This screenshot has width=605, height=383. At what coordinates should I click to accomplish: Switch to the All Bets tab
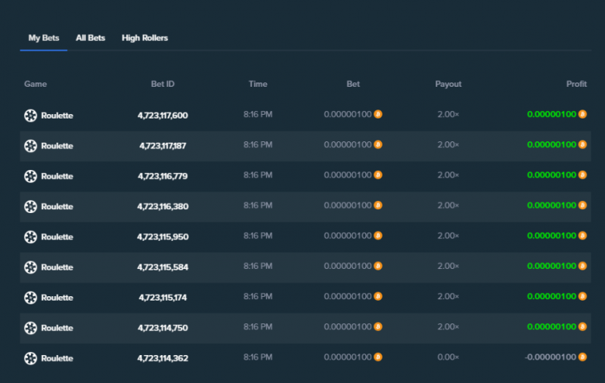[90, 38]
